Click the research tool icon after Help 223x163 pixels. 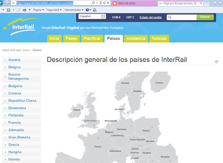click(95, 10)
